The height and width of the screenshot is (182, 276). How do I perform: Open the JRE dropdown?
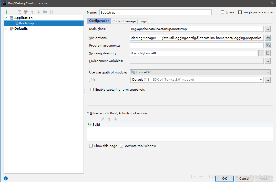pos(261,80)
